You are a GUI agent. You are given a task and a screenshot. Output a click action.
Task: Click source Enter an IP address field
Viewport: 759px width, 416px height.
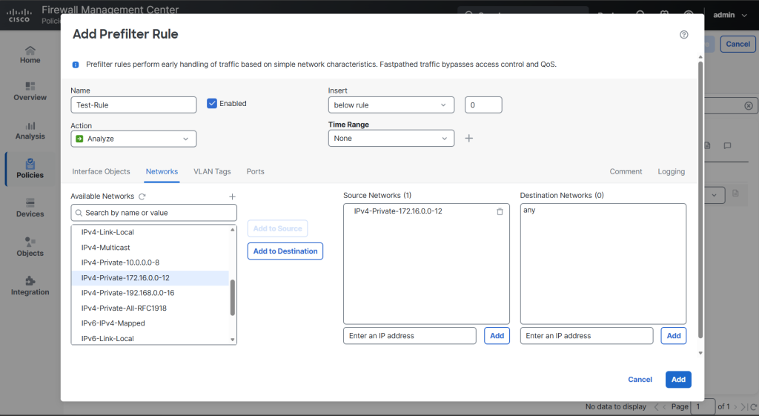click(409, 336)
